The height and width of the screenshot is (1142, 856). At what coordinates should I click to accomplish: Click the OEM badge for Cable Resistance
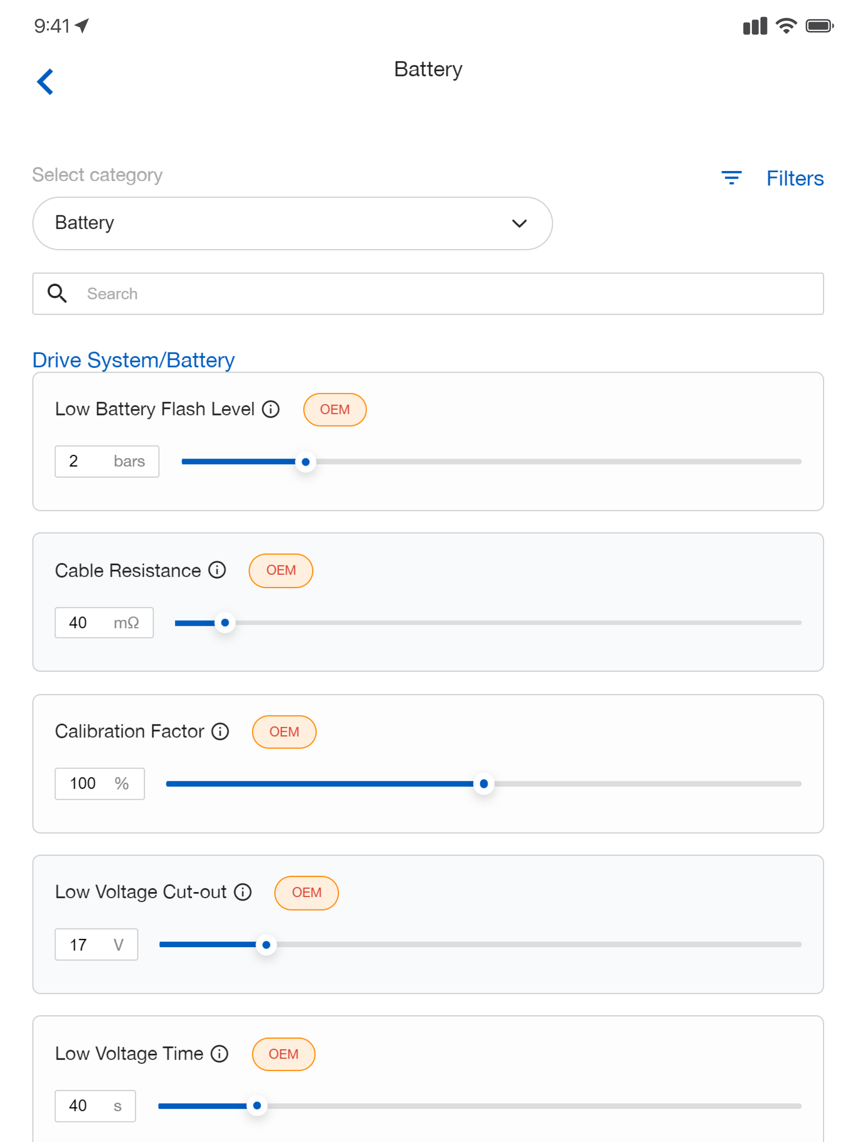(281, 571)
